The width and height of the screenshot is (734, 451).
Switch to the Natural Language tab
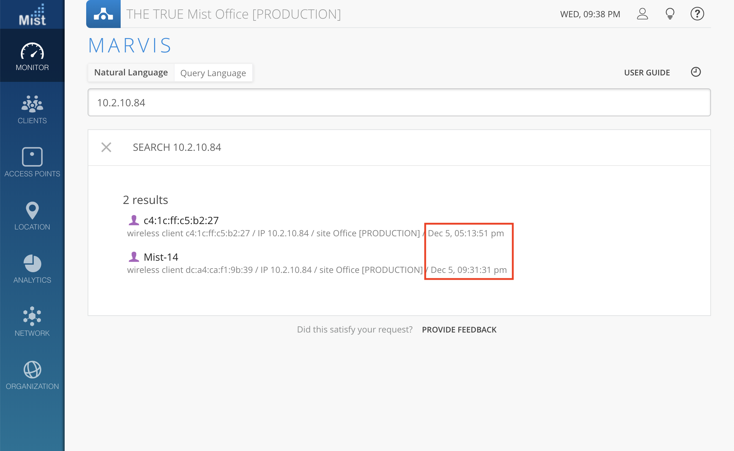pos(131,73)
